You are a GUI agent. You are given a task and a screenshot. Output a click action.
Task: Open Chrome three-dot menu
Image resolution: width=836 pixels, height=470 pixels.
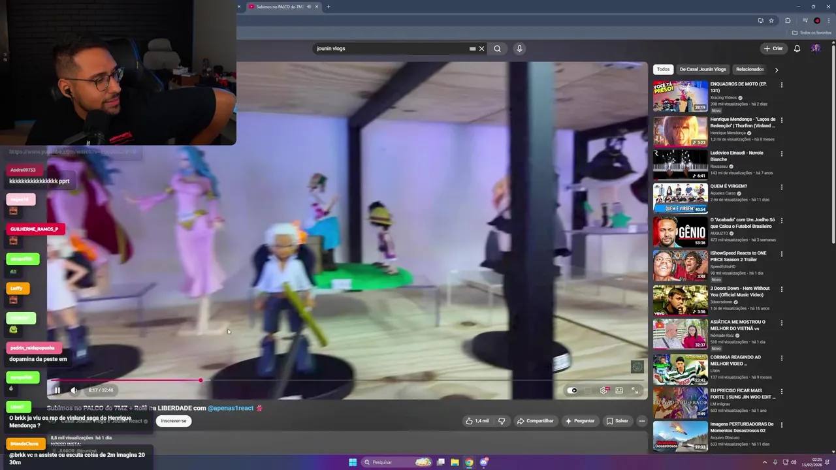(x=829, y=20)
